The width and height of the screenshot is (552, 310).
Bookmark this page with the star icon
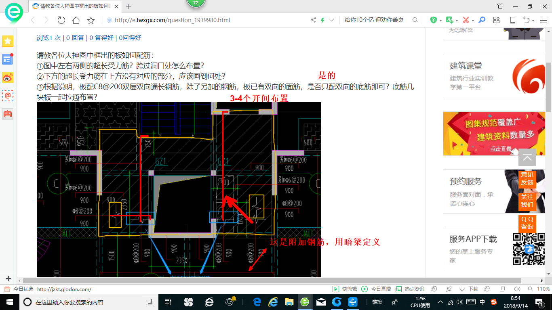click(x=91, y=20)
